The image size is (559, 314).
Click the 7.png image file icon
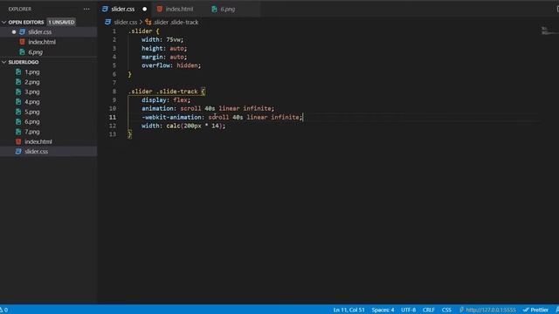click(x=18, y=132)
